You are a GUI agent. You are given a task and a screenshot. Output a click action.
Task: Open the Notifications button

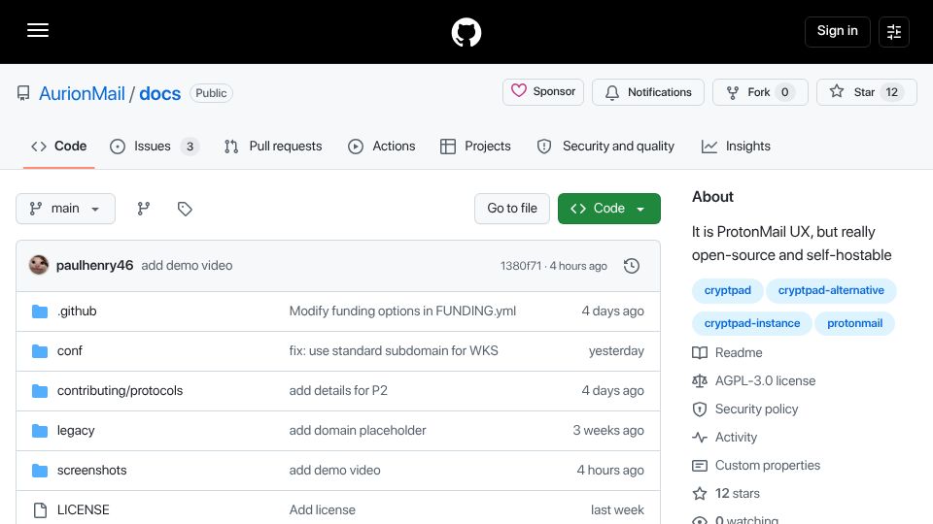click(648, 92)
